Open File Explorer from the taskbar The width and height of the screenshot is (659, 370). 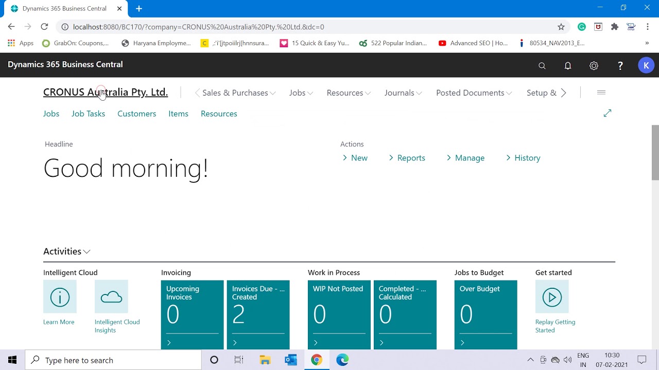click(265, 360)
